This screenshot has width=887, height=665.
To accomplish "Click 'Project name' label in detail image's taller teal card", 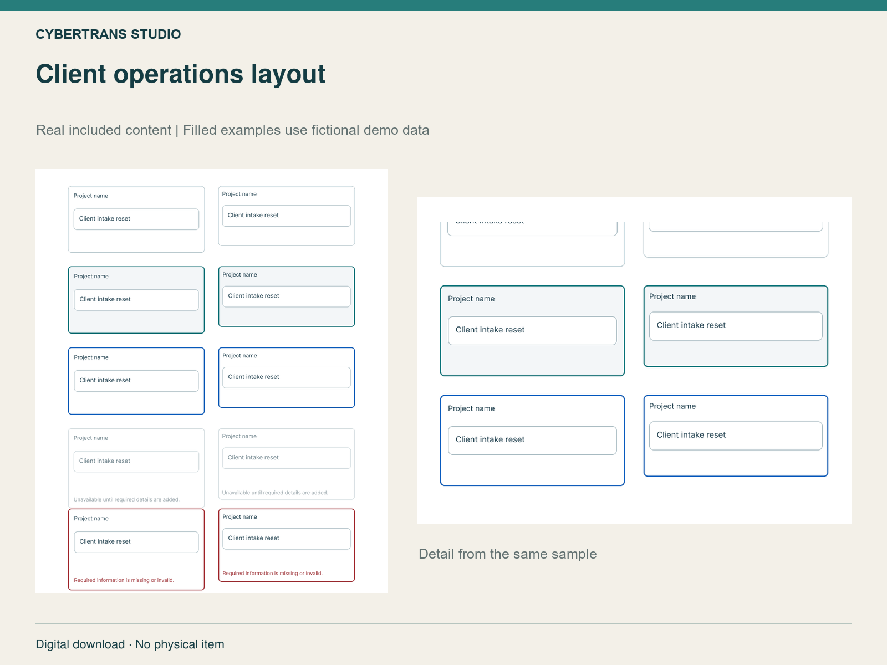I will point(471,299).
